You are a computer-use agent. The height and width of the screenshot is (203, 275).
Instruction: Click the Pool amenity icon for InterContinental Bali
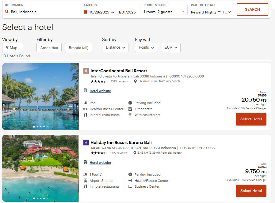[x=86, y=103]
